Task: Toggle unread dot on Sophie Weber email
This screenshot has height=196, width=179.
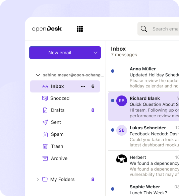Action: 113,189
